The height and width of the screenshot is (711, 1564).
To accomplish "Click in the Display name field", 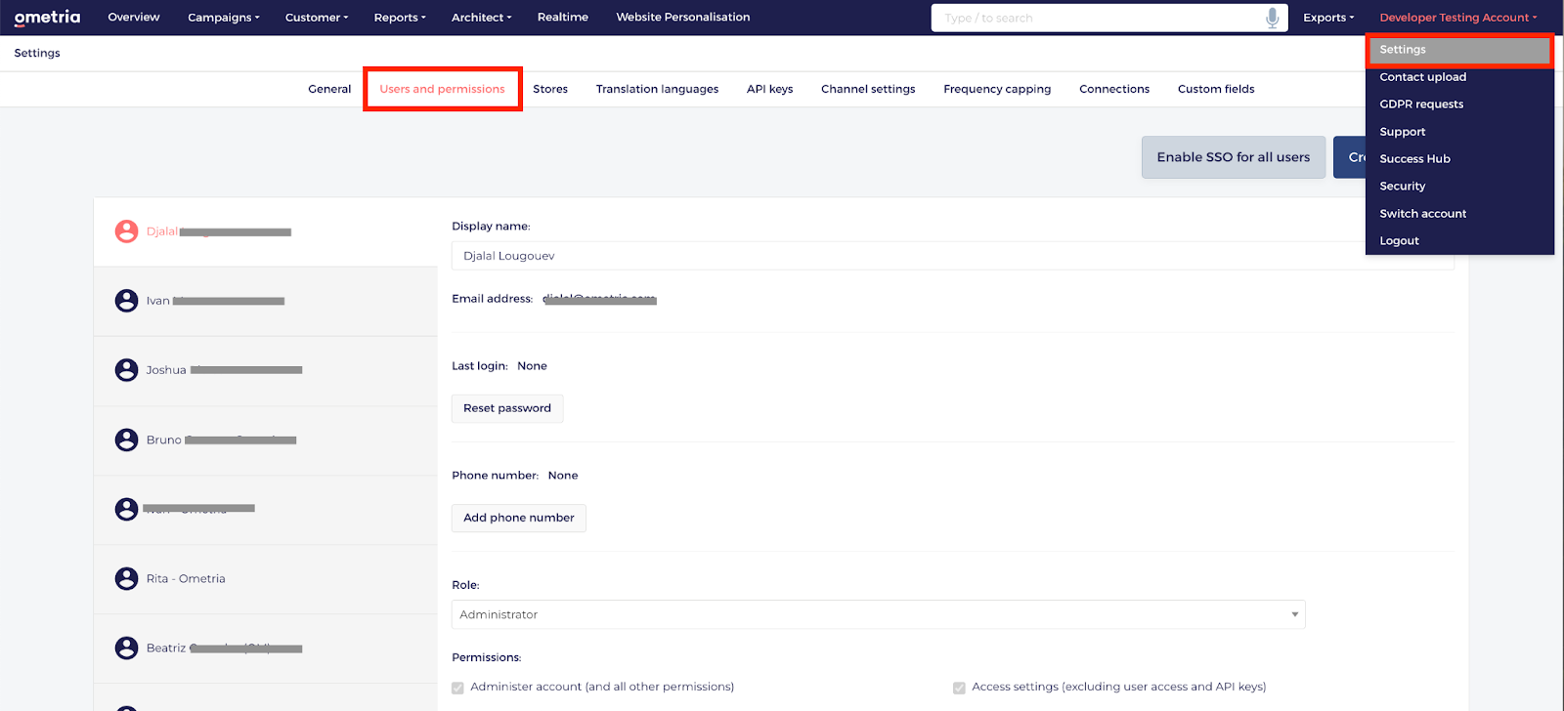I will (x=952, y=256).
